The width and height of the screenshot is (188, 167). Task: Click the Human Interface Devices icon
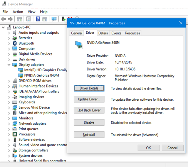pos(15,86)
